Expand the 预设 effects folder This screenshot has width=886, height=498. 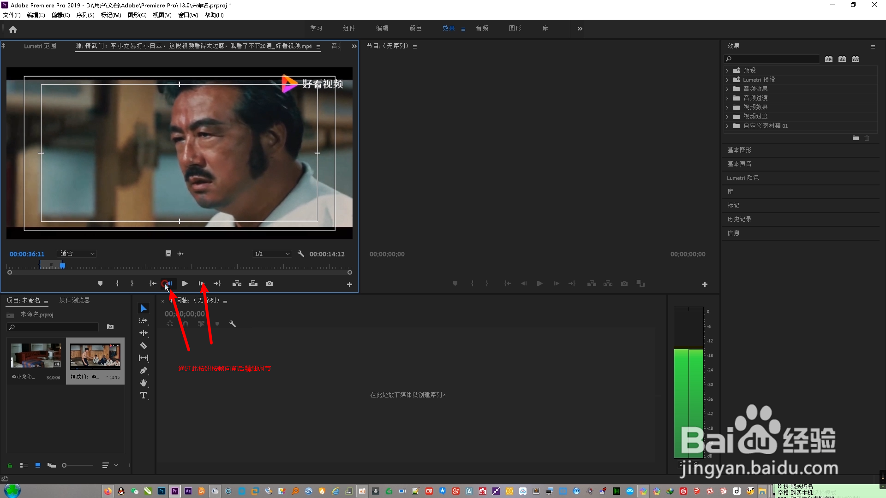click(727, 71)
